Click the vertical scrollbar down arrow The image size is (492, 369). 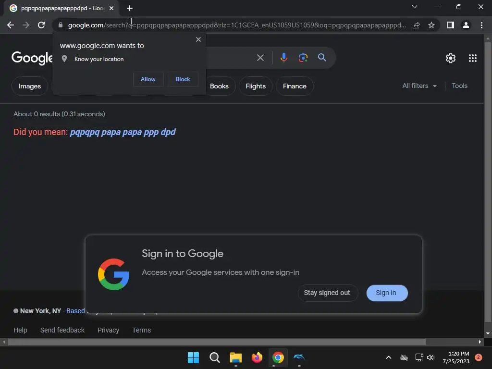[487, 333]
